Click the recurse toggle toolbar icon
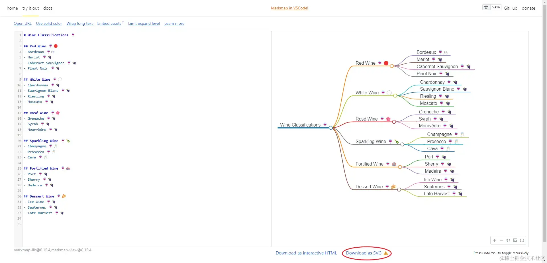 tap(515, 240)
